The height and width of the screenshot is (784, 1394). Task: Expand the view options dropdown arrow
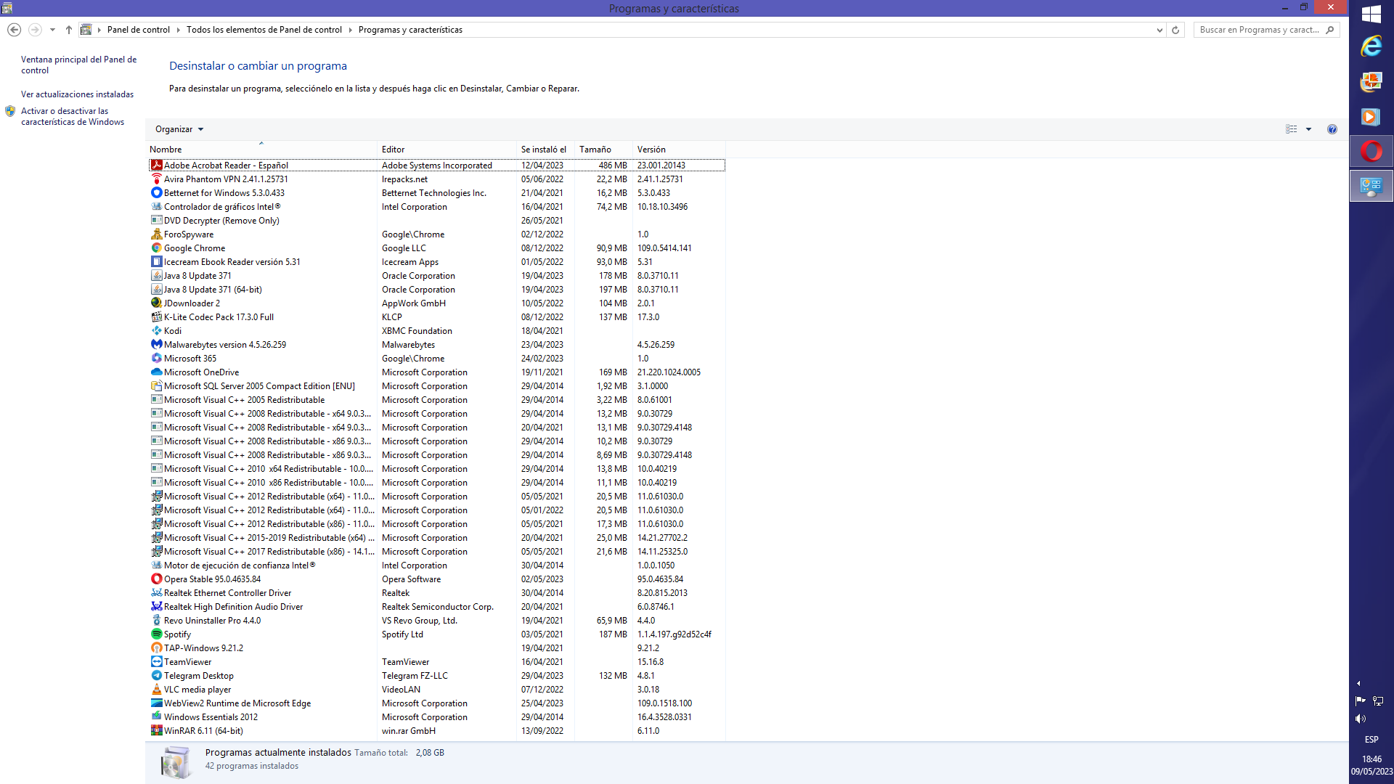[x=1308, y=129]
